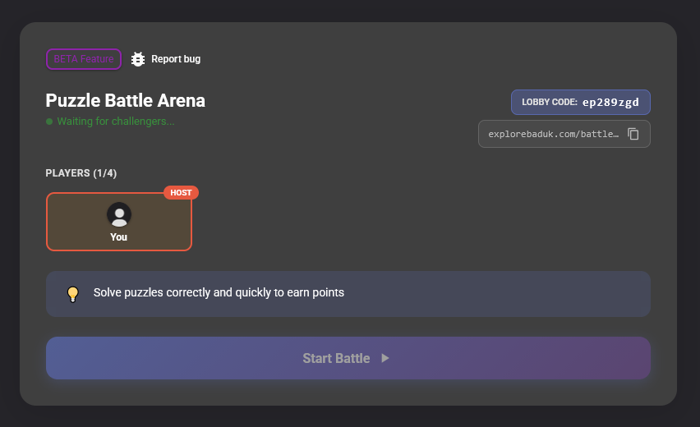Viewport: 700px width, 427px height.
Task: Click the LOBBY CODE label
Action: pyautogui.click(x=549, y=103)
